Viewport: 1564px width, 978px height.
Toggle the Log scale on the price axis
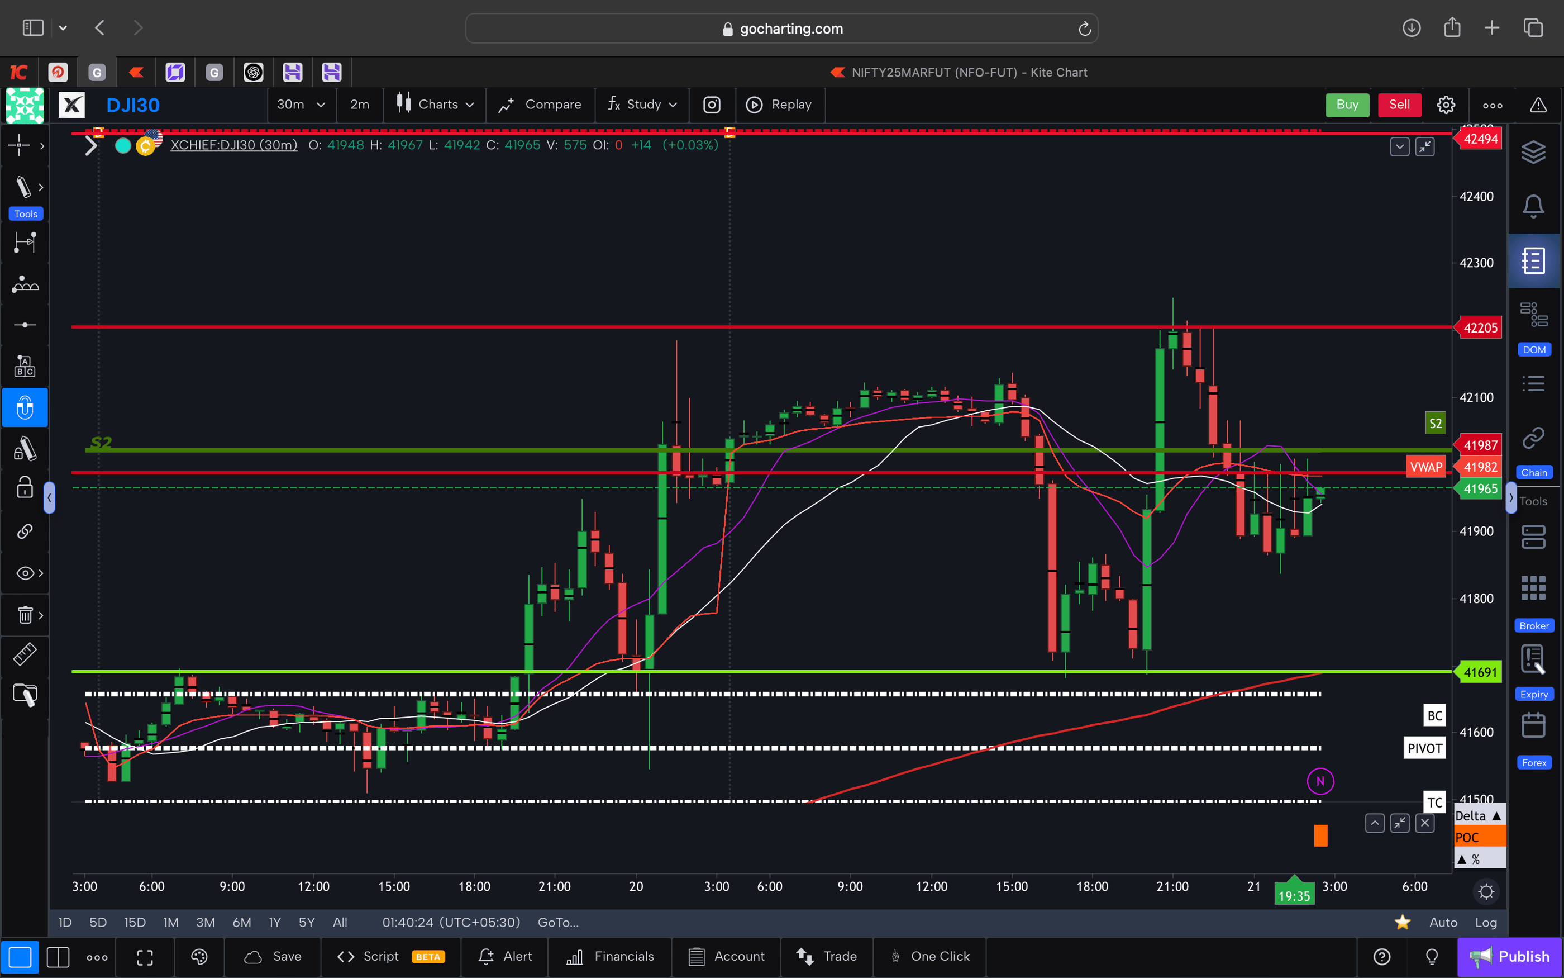click(1487, 922)
